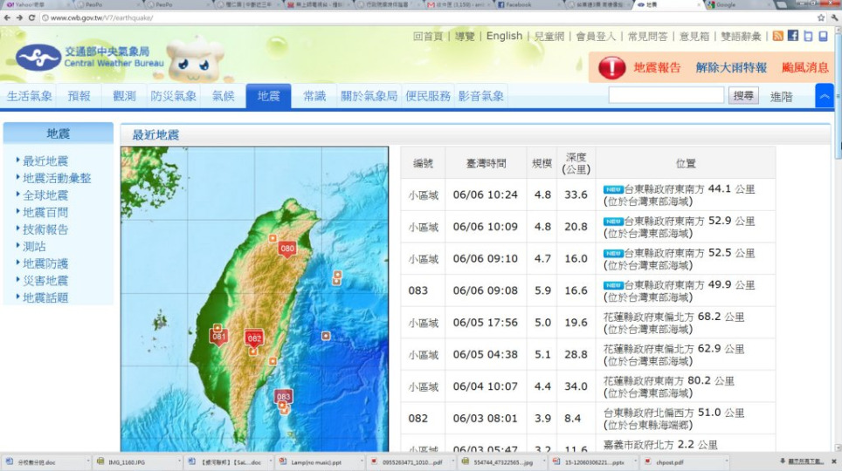Open the Facebook icon in the header

pos(793,36)
